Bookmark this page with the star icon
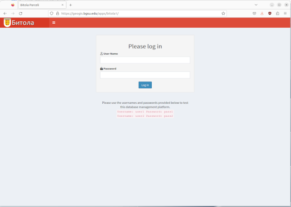The width and height of the screenshot is (291, 207). coord(223,14)
